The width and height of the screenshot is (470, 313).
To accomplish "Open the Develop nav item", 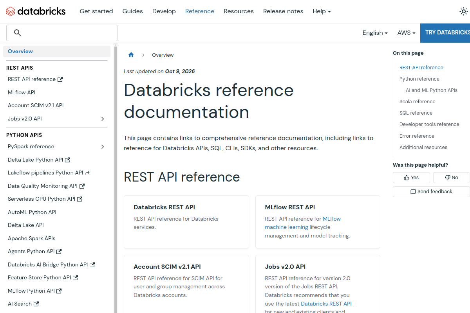I will (x=164, y=11).
